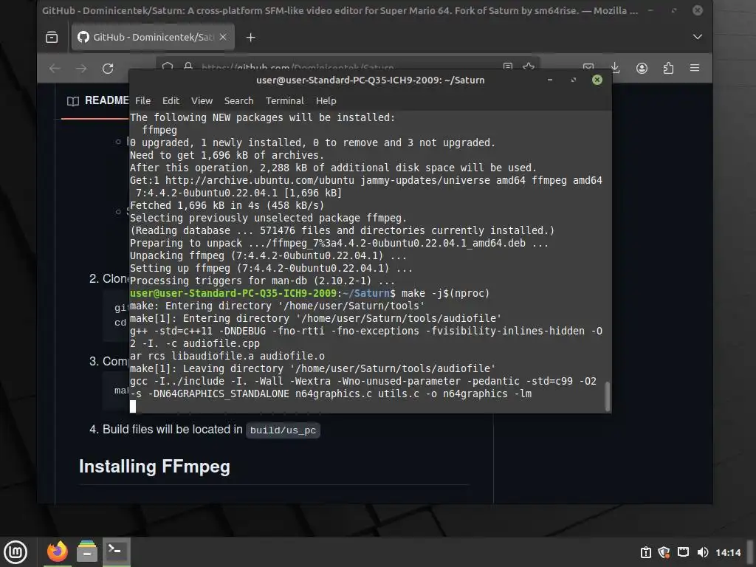
Task: Click the Firefox taskbar launcher
Action: pyautogui.click(x=58, y=551)
